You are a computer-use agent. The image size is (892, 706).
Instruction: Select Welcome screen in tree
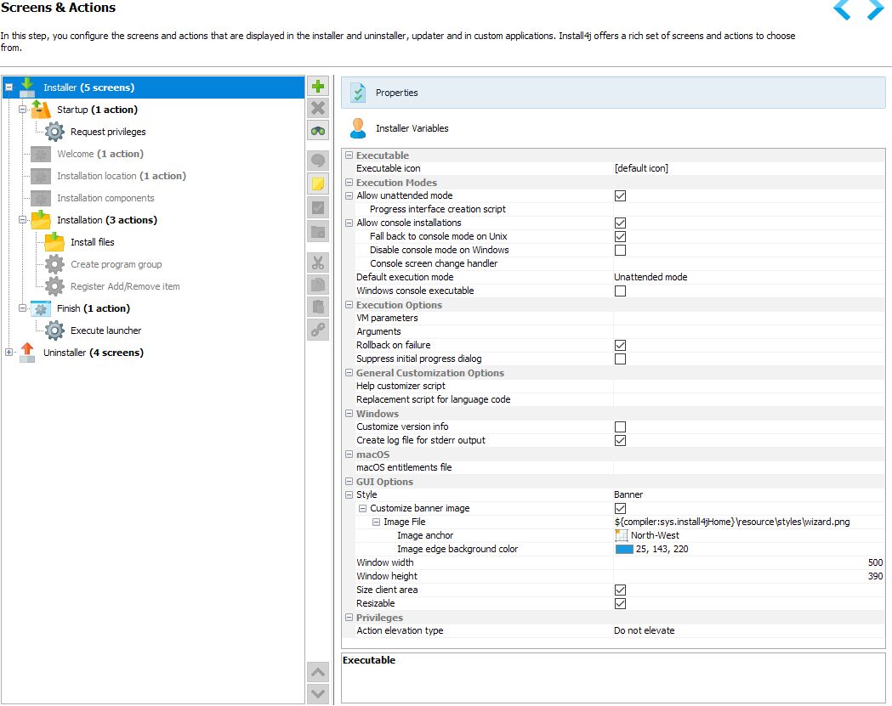(100, 154)
